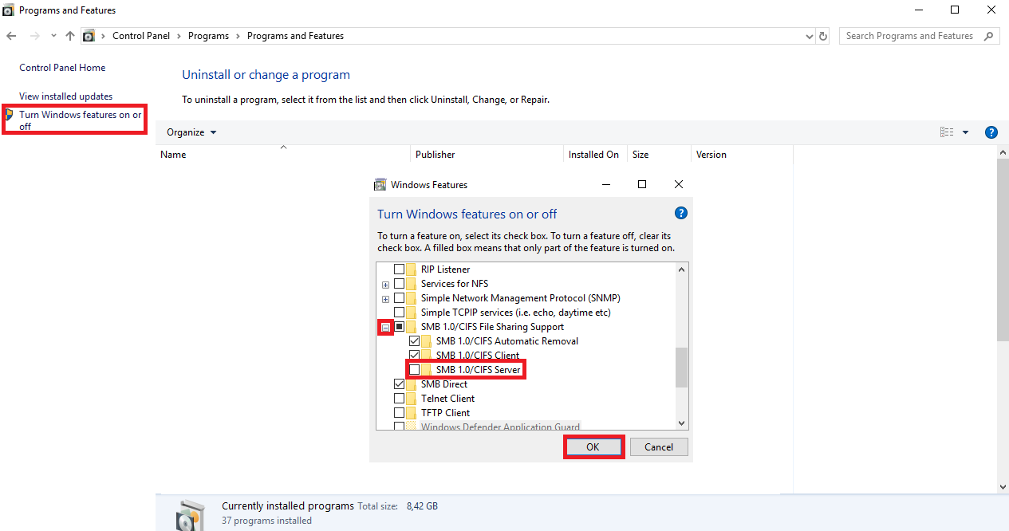1009x531 pixels.
Task: Click the search magnifier icon
Action: (x=989, y=36)
